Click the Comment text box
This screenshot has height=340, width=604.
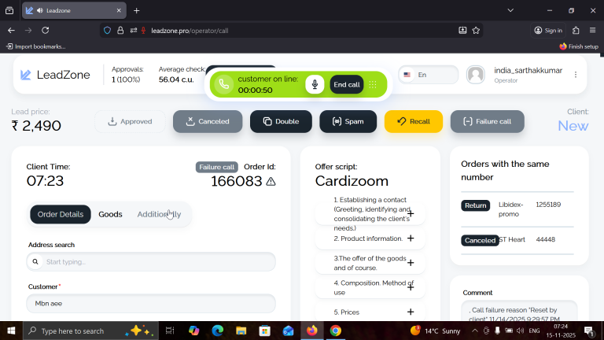pyautogui.click(x=519, y=312)
